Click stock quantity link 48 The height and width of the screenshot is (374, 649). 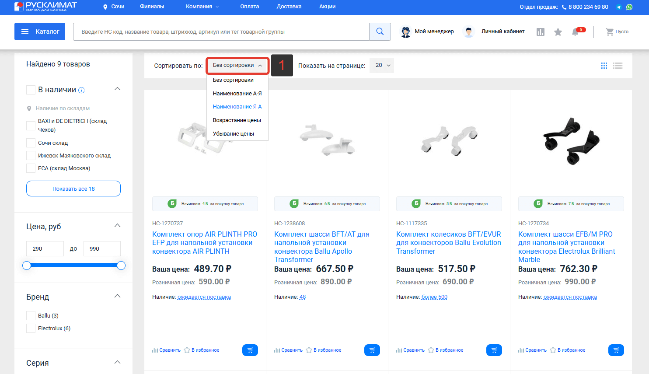[303, 297]
